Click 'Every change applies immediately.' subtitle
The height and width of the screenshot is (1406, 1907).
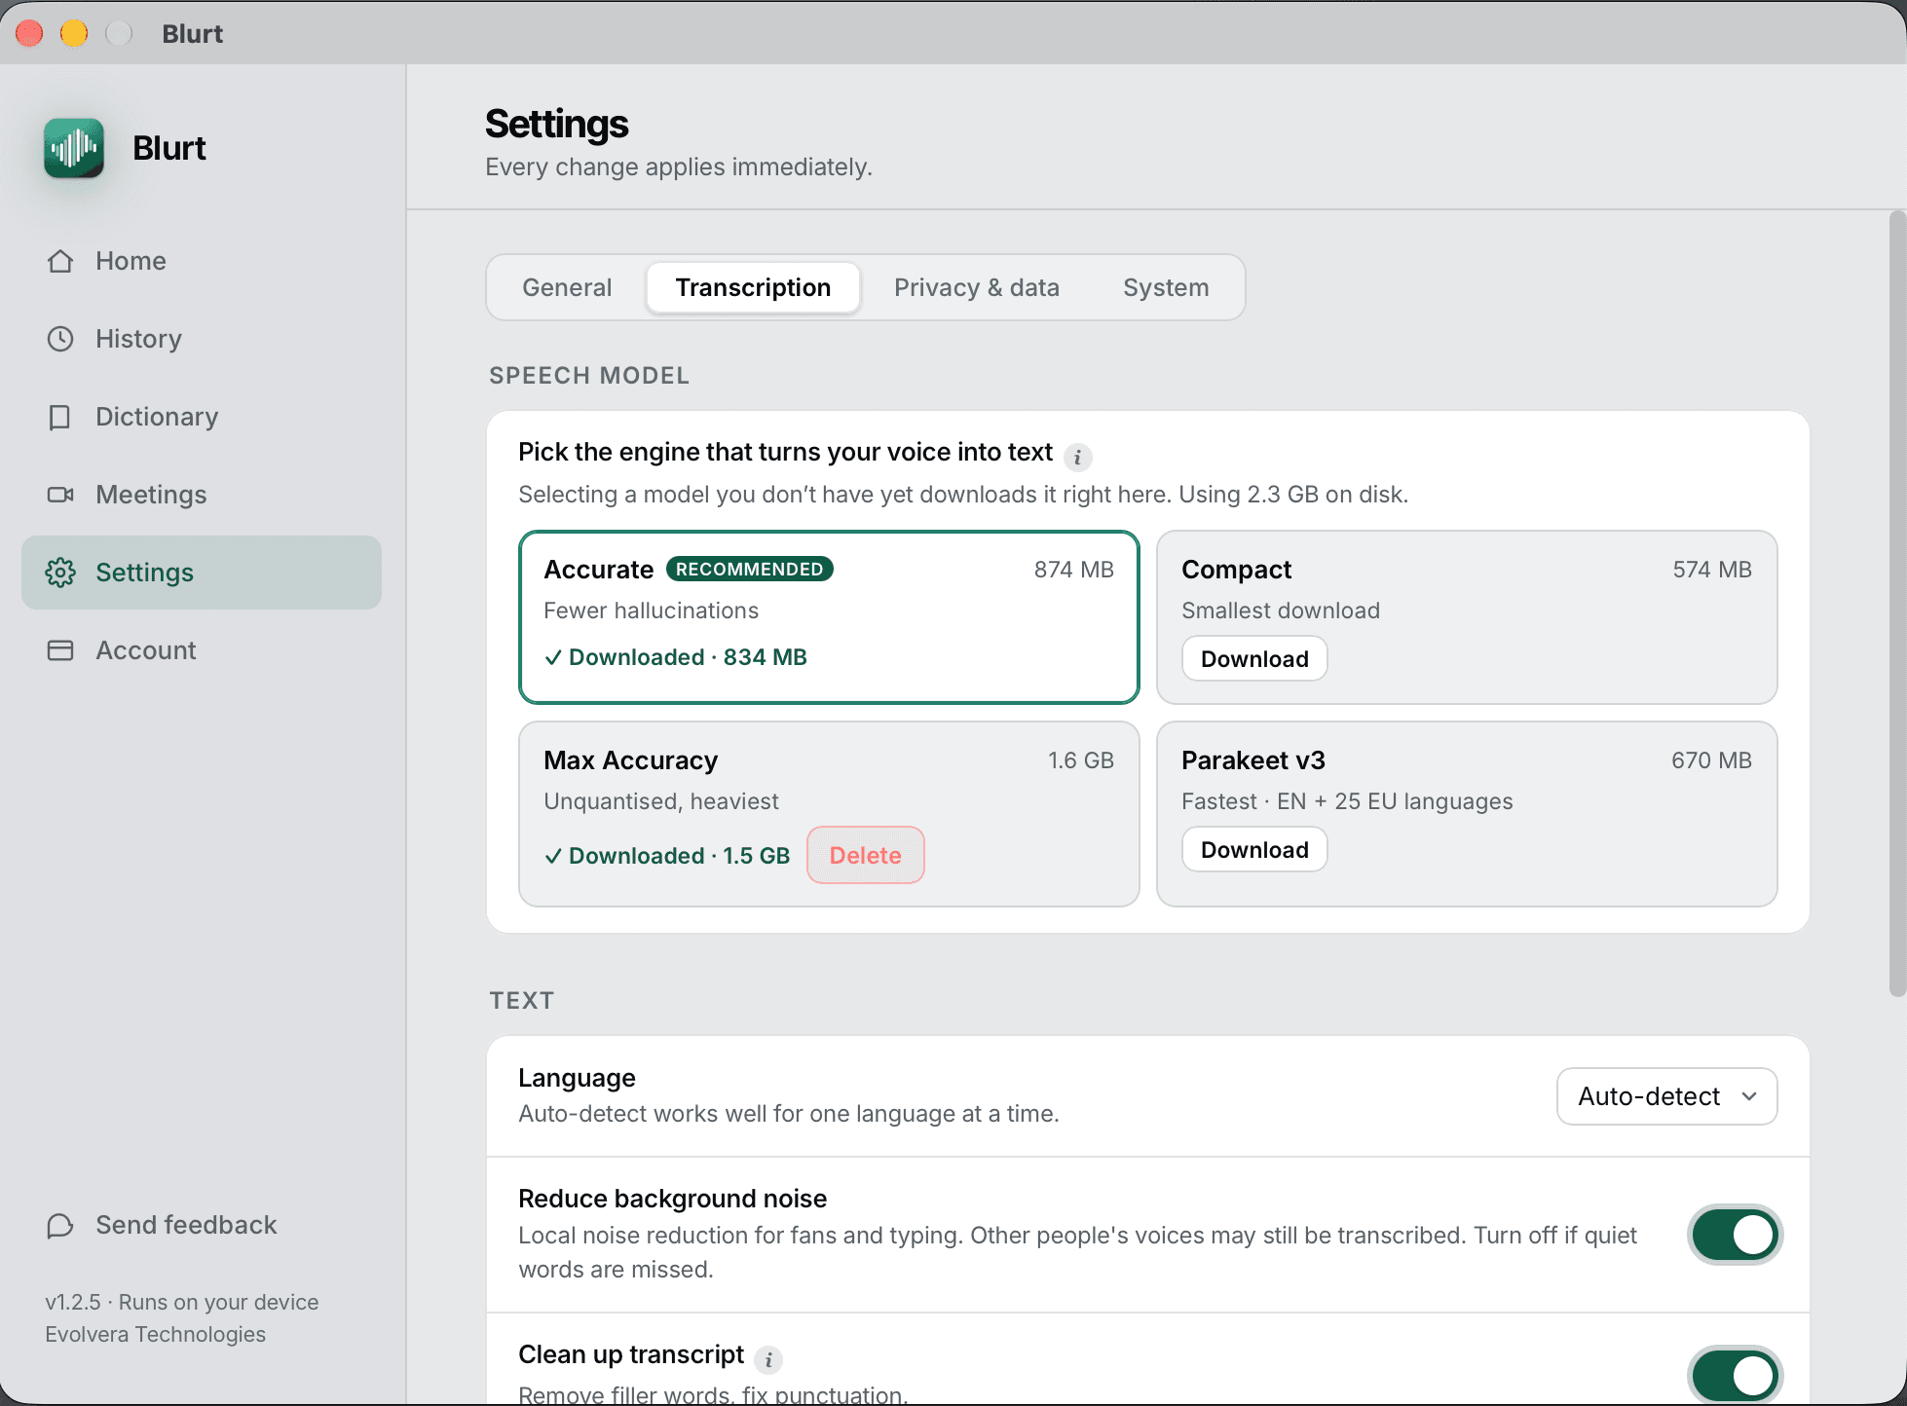pos(679,167)
